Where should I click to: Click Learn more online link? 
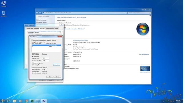[145, 72]
